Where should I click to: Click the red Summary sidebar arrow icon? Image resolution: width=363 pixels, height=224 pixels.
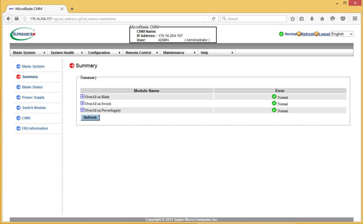[x=19, y=77]
